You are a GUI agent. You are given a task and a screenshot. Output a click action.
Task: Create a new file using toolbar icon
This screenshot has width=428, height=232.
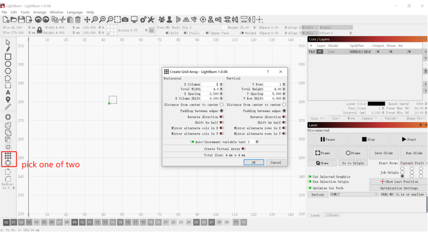pos(6,20)
